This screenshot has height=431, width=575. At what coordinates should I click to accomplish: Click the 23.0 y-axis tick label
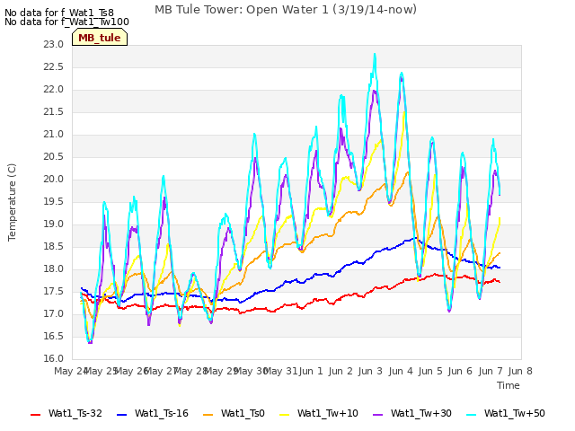[54, 45]
